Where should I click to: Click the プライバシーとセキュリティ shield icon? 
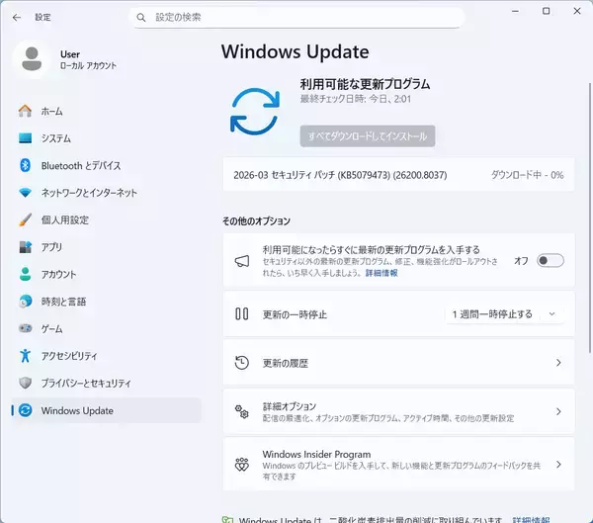point(25,383)
